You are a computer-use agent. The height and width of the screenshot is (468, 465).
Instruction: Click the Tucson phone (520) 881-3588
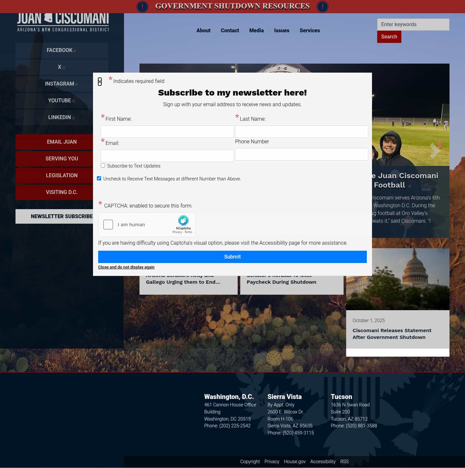click(361, 426)
